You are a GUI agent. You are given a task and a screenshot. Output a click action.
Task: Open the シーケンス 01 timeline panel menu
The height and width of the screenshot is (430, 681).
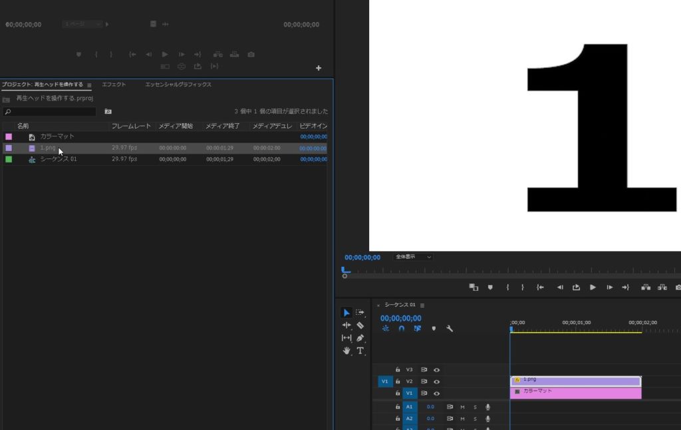click(422, 306)
